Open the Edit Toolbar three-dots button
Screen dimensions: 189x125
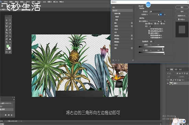10,42
